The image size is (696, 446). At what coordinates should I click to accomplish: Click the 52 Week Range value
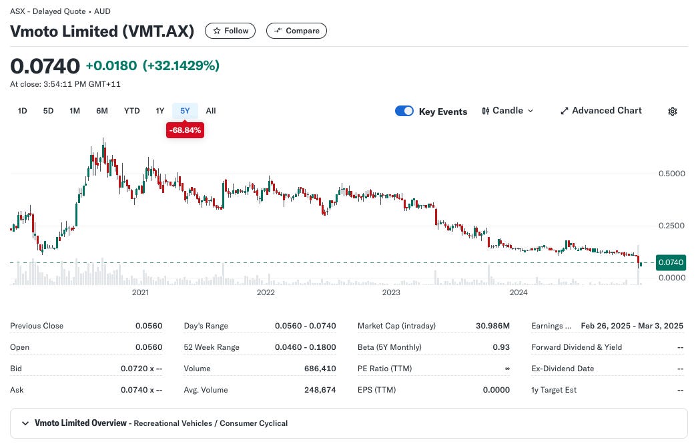click(x=306, y=347)
